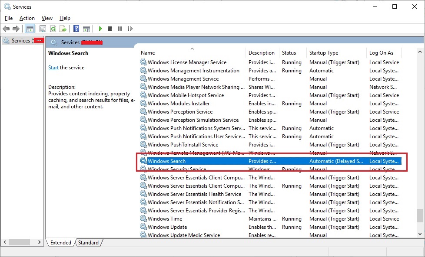Select Windows Server Essentials Provider Registry row
The width and height of the screenshot is (425, 257).
coord(270,211)
